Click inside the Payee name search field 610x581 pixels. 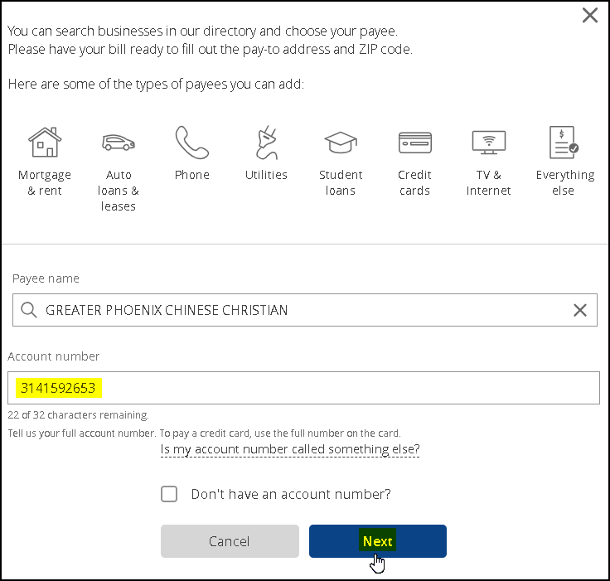pos(305,310)
